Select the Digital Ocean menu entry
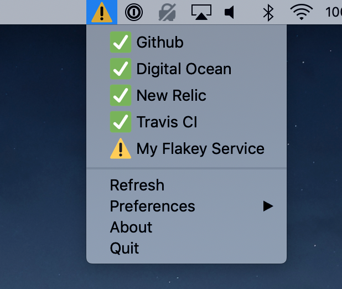The width and height of the screenshot is (342, 289). [x=186, y=69]
